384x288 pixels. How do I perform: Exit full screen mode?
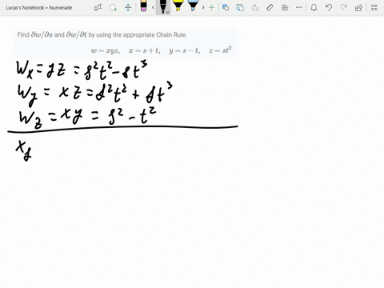pos(374,7)
